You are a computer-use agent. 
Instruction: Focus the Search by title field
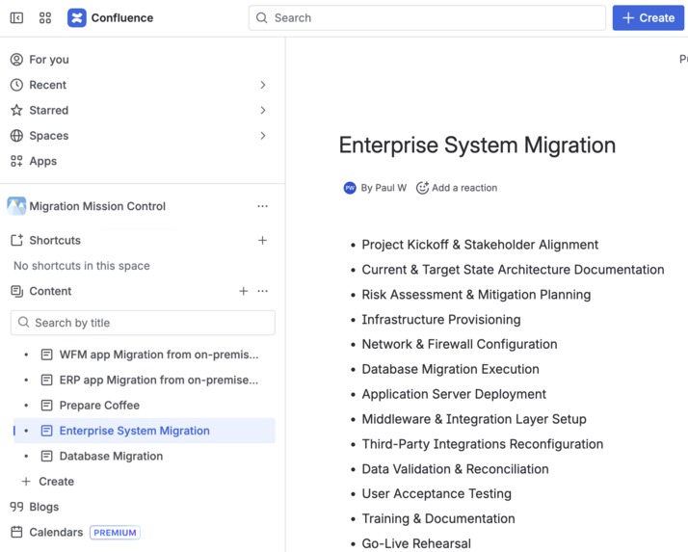coord(143,323)
